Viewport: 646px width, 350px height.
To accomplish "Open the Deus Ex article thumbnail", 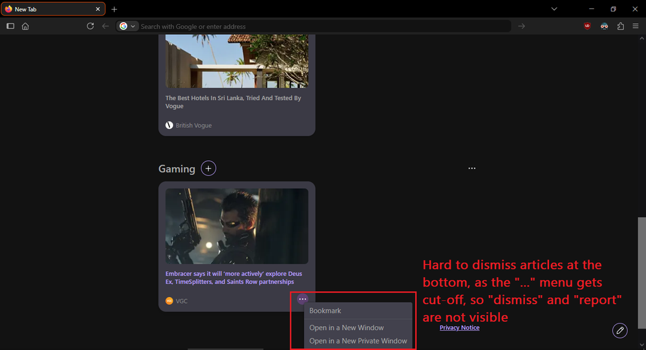I will coord(237,226).
